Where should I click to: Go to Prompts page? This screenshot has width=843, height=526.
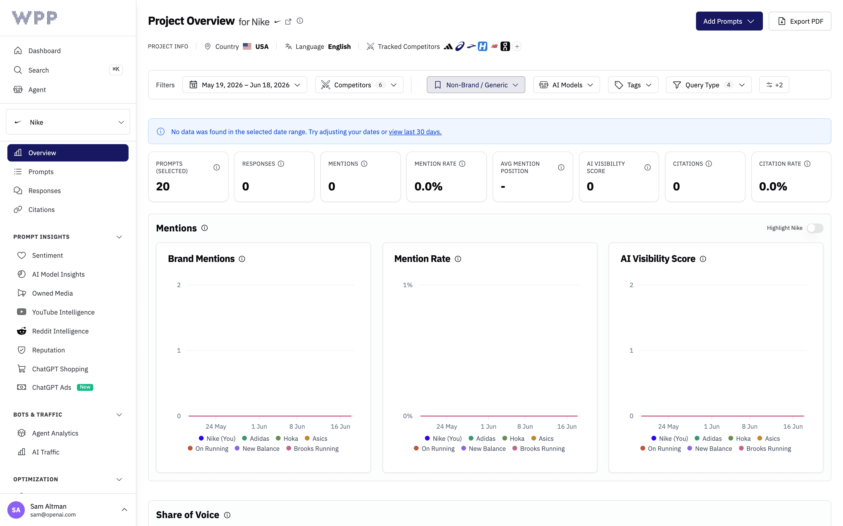tap(68, 171)
